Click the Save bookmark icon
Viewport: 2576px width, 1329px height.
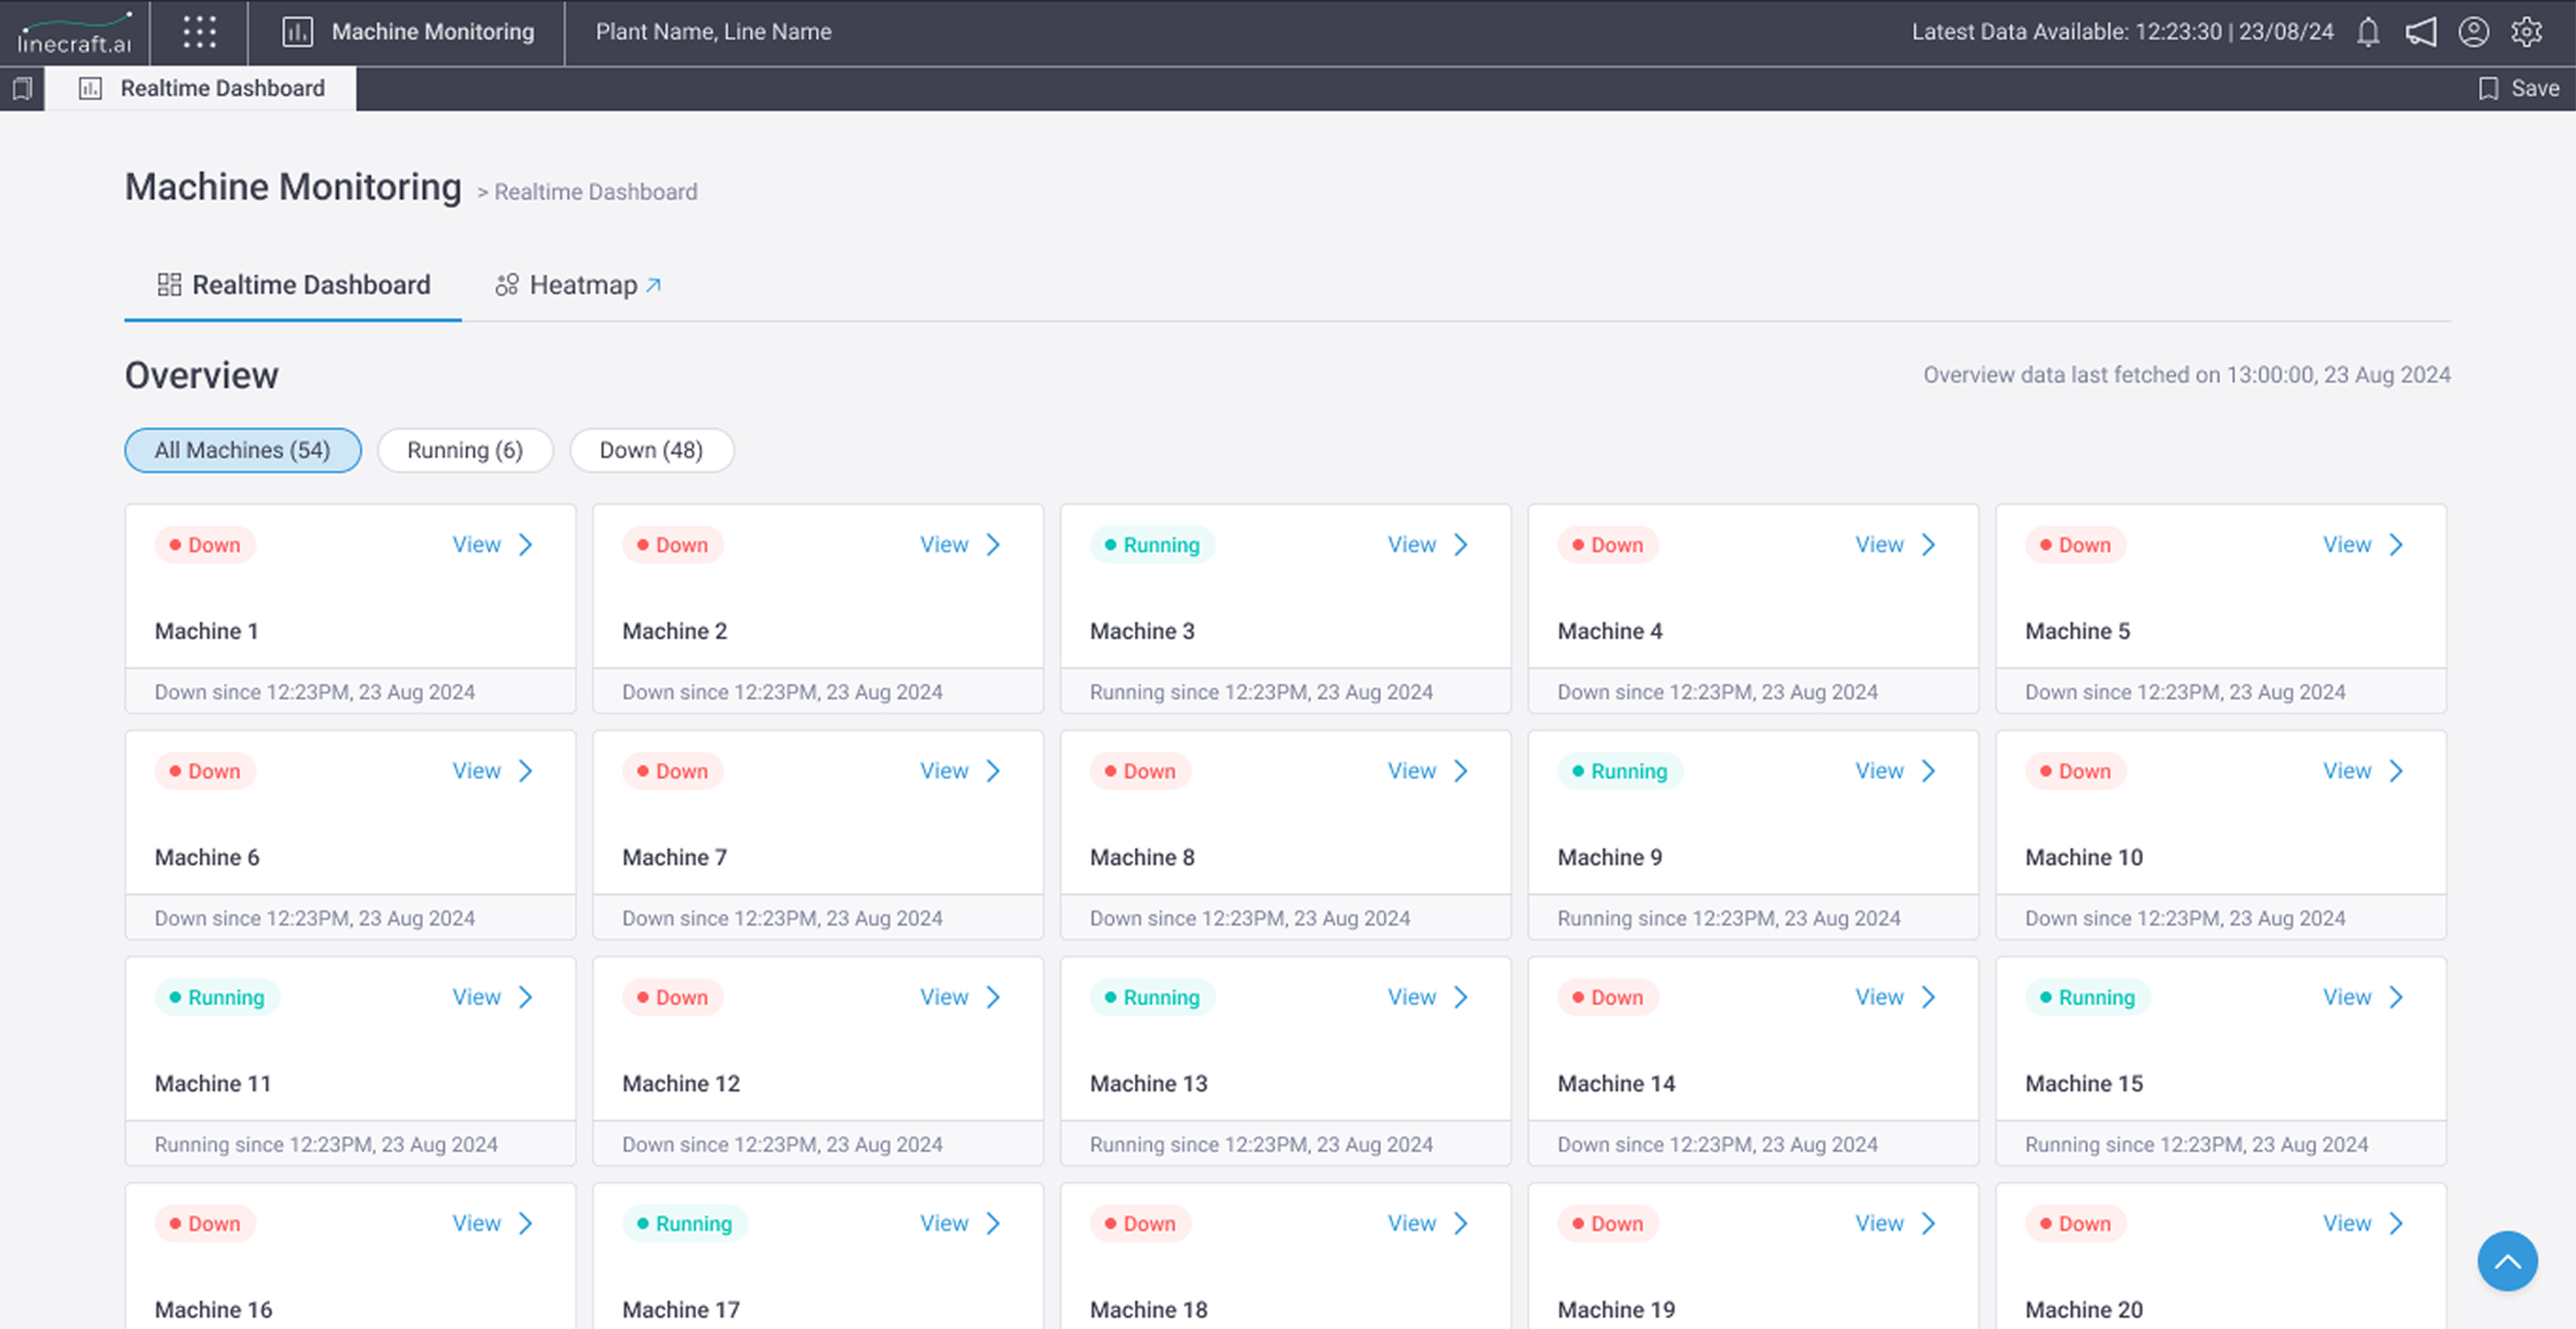coord(2488,88)
